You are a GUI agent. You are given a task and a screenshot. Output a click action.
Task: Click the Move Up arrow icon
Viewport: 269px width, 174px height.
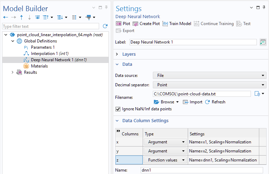pyautogui.click(x=21, y=17)
